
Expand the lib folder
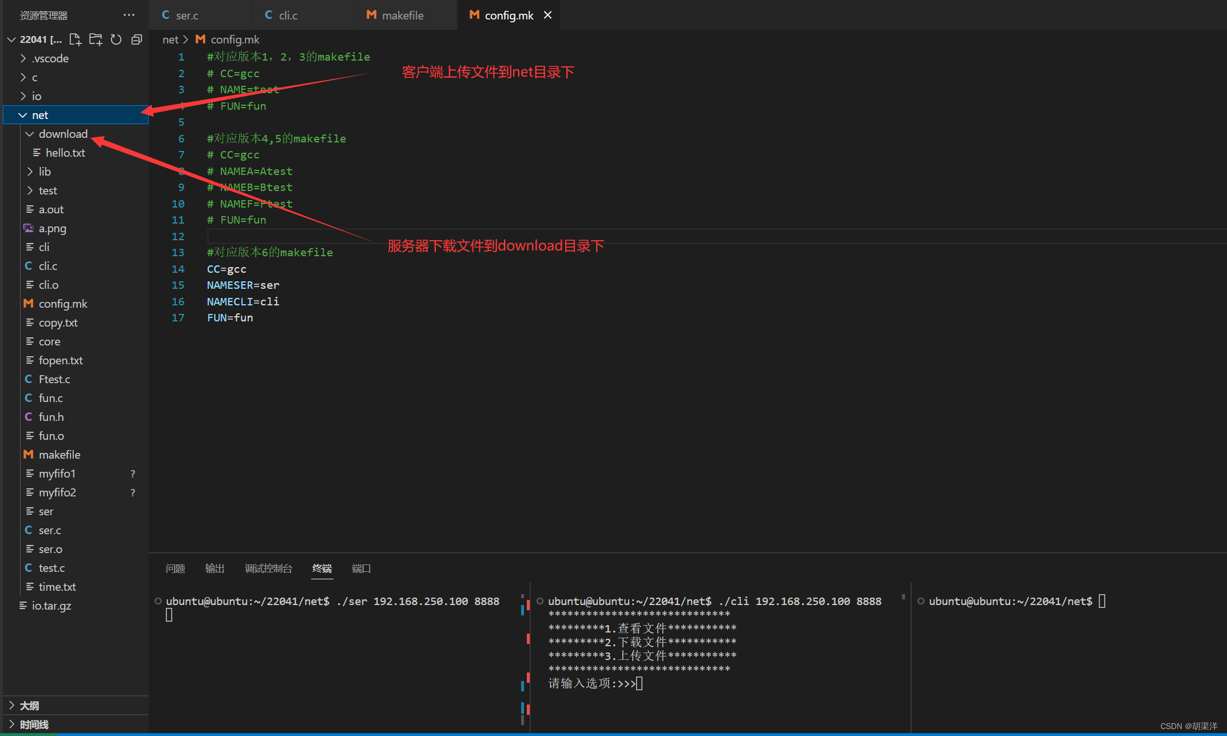pyautogui.click(x=30, y=172)
